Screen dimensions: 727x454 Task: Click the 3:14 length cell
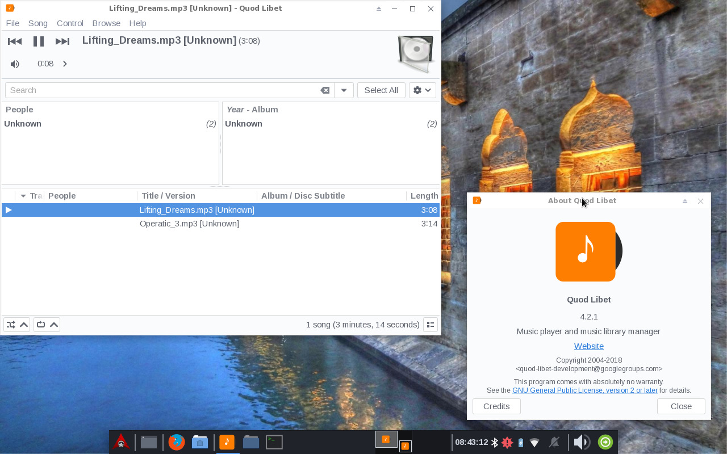tap(429, 224)
